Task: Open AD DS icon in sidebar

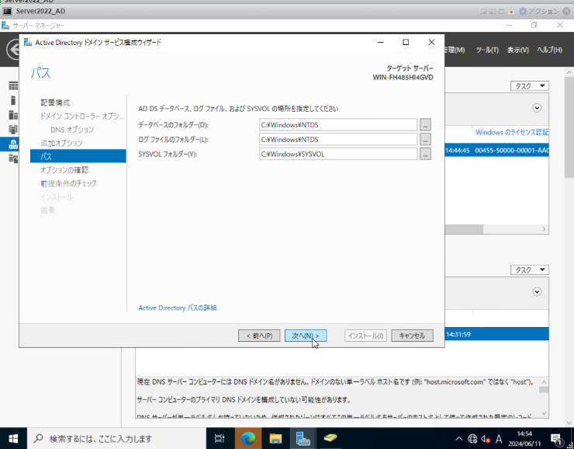Action: coord(13,130)
